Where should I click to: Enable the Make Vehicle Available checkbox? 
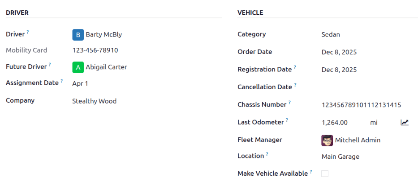pyautogui.click(x=325, y=174)
